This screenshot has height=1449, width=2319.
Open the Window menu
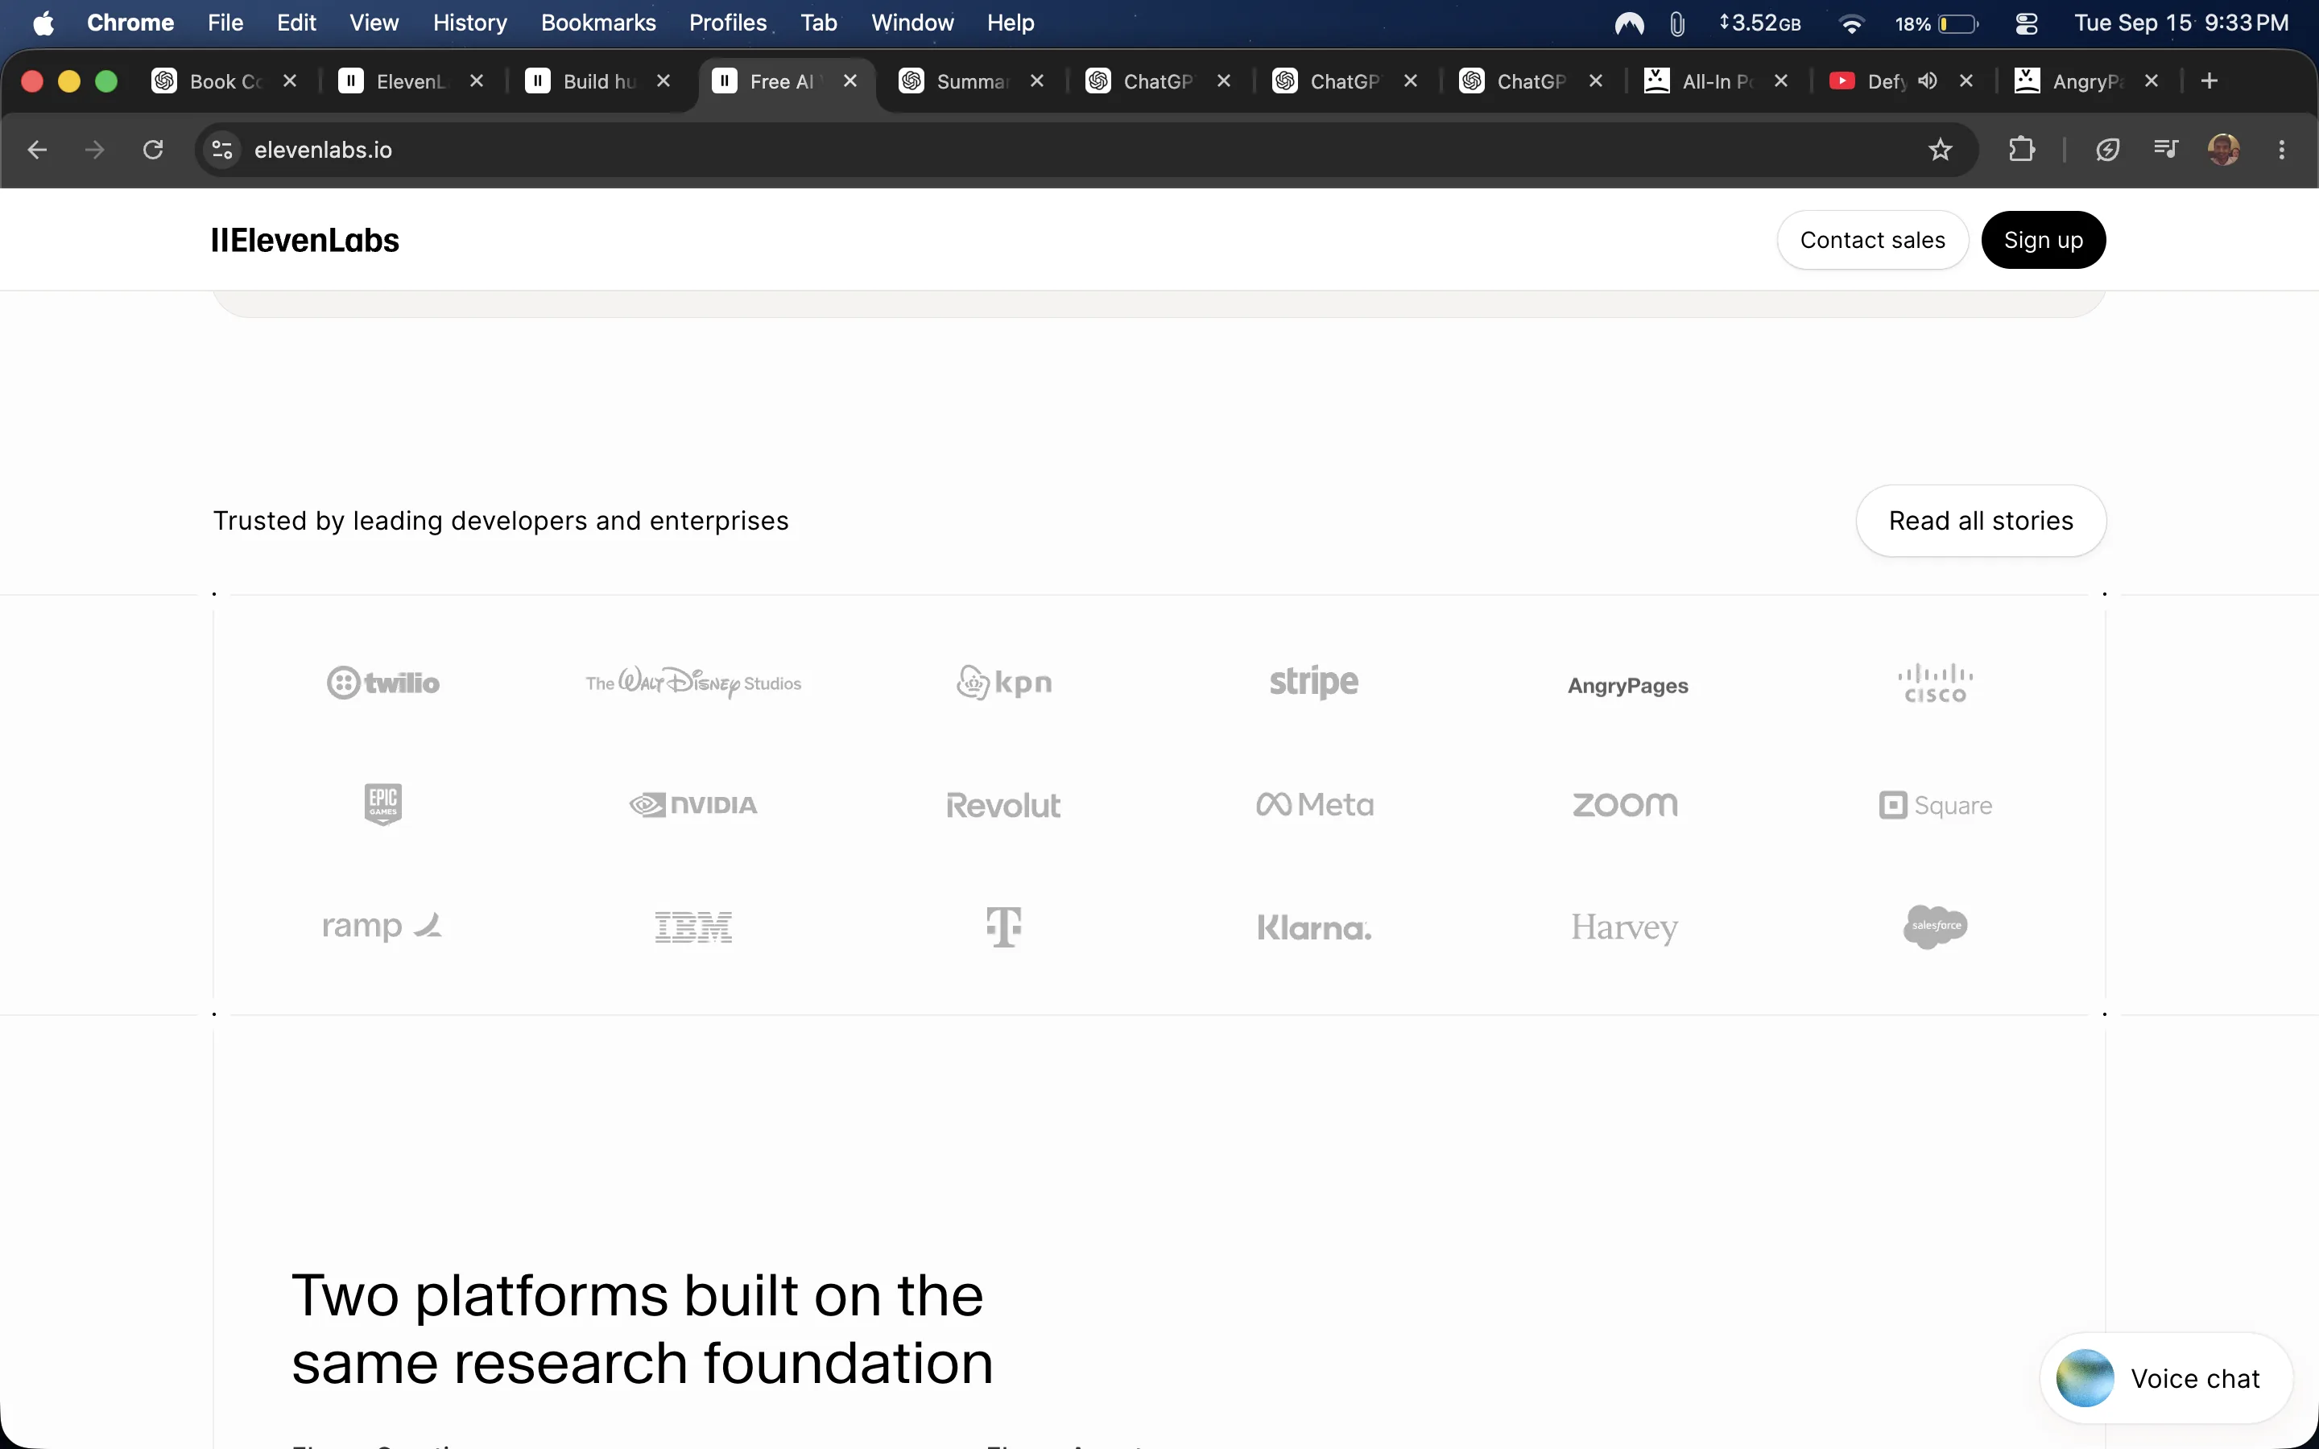click(912, 23)
